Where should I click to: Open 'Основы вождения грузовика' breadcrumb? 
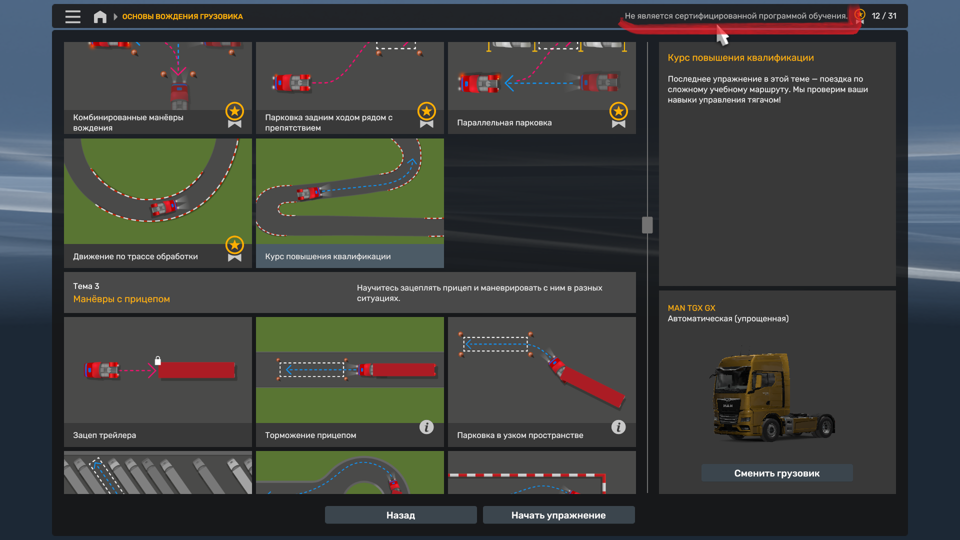click(182, 16)
